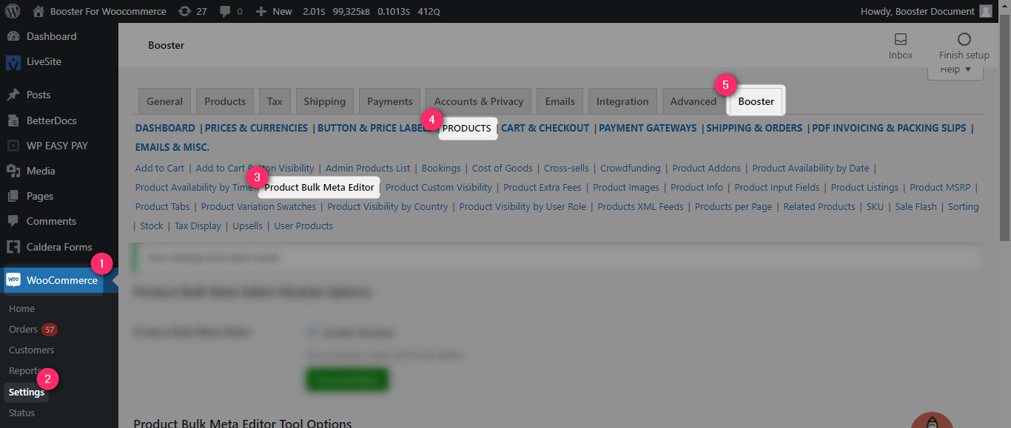Open Orders in WooCommerce submenu
This screenshot has width=1011, height=428.
pyautogui.click(x=23, y=329)
